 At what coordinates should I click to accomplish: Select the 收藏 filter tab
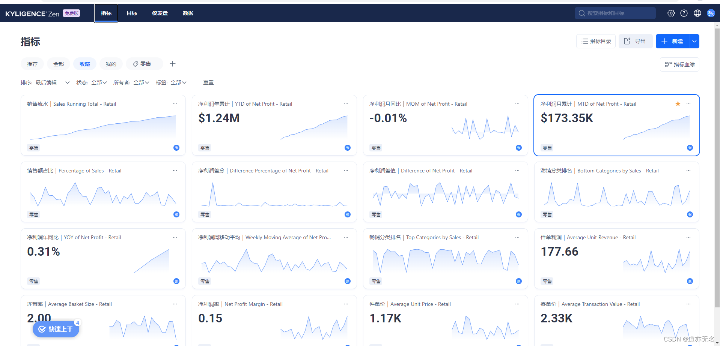coord(85,64)
